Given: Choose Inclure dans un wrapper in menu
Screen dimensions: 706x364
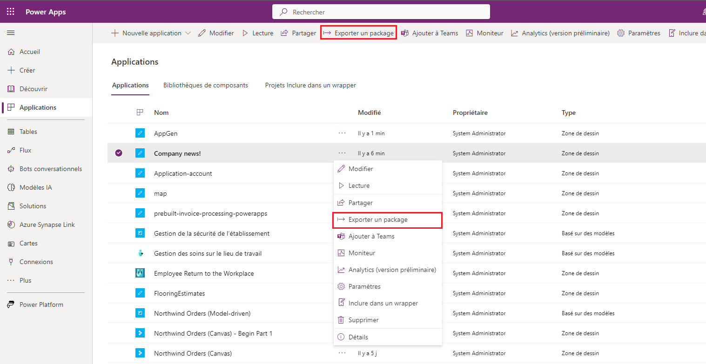Looking at the screenshot, I should [388, 303].
